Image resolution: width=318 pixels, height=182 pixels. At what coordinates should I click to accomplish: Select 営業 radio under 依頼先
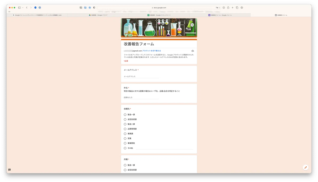[125, 138]
